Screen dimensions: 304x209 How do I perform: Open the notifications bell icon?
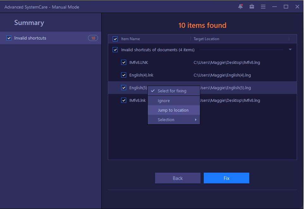(240, 7)
